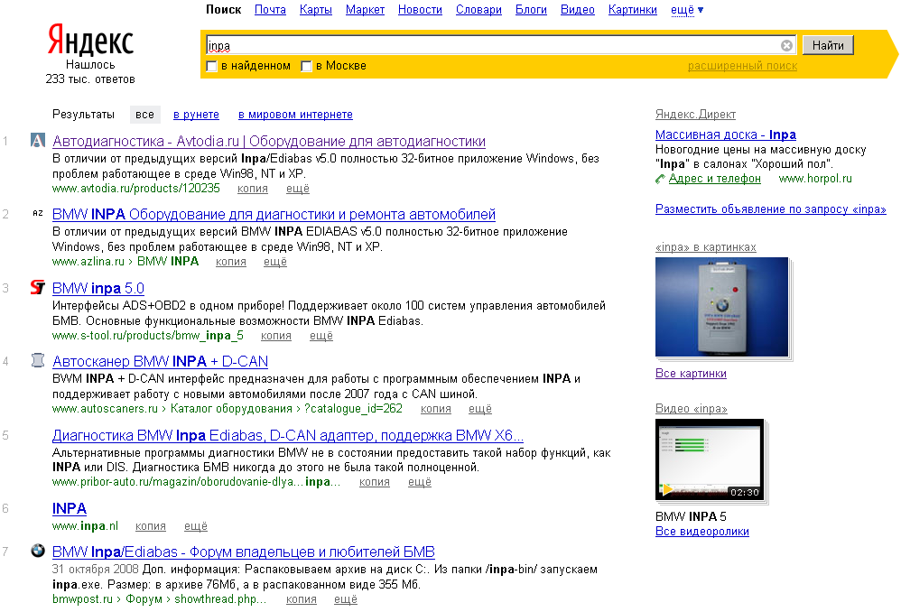Expand 'ещё' under the inpa.nl result
The height and width of the screenshot is (612, 901).
tap(195, 526)
